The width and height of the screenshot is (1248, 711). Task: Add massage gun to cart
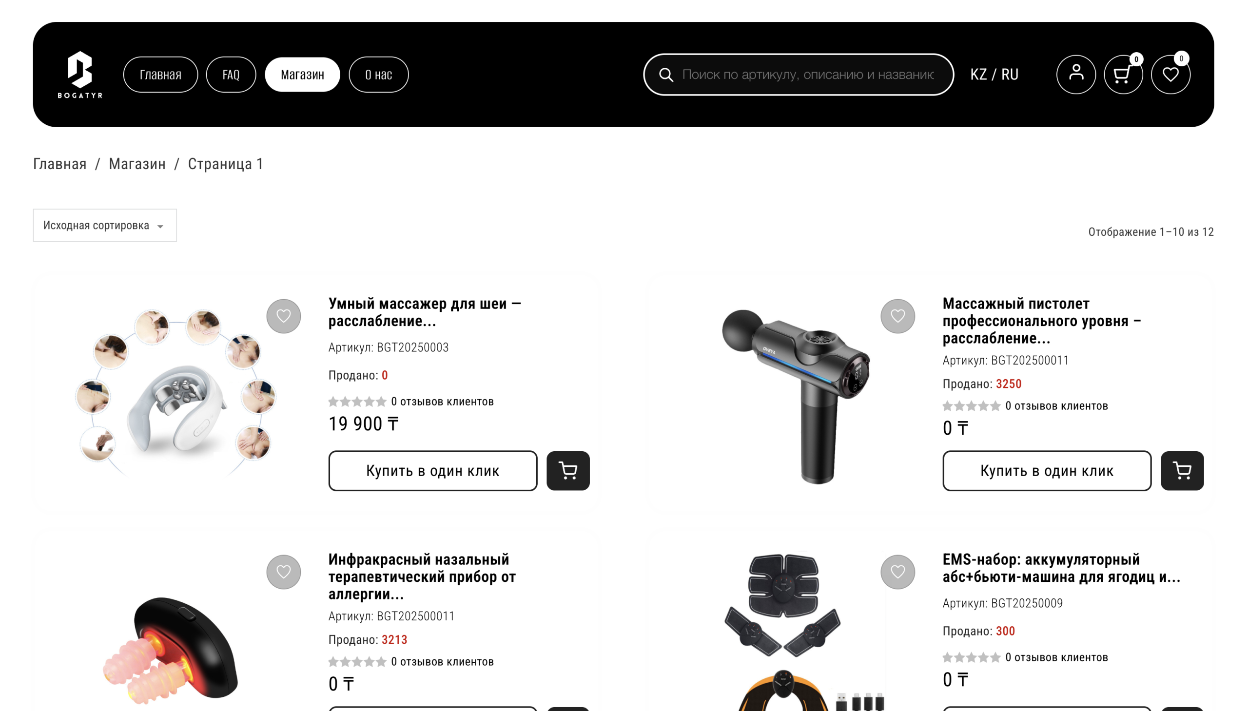(1182, 471)
